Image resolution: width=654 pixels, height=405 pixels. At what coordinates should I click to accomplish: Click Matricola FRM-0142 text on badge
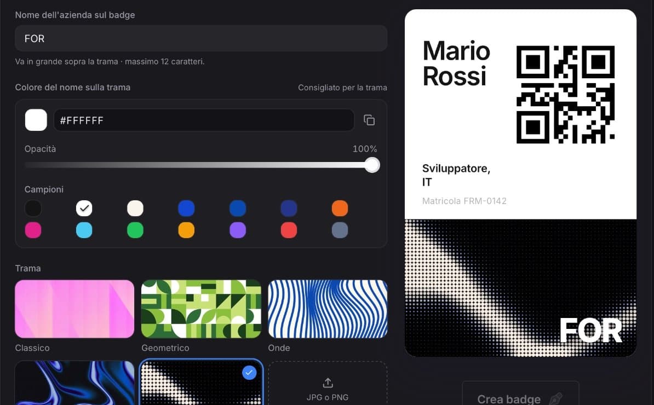pos(464,201)
